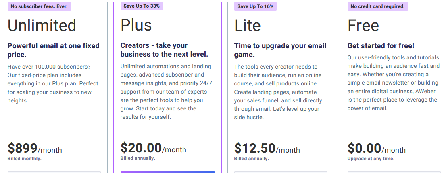Select the Plus plan title
The height and width of the screenshot is (173, 446).
(136, 25)
